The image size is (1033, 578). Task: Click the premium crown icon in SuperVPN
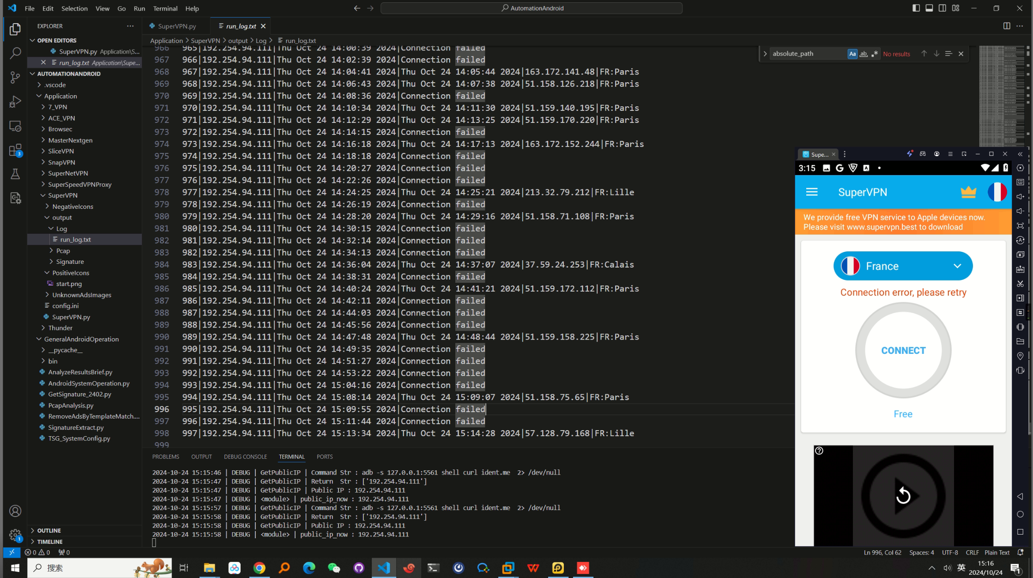(x=968, y=192)
